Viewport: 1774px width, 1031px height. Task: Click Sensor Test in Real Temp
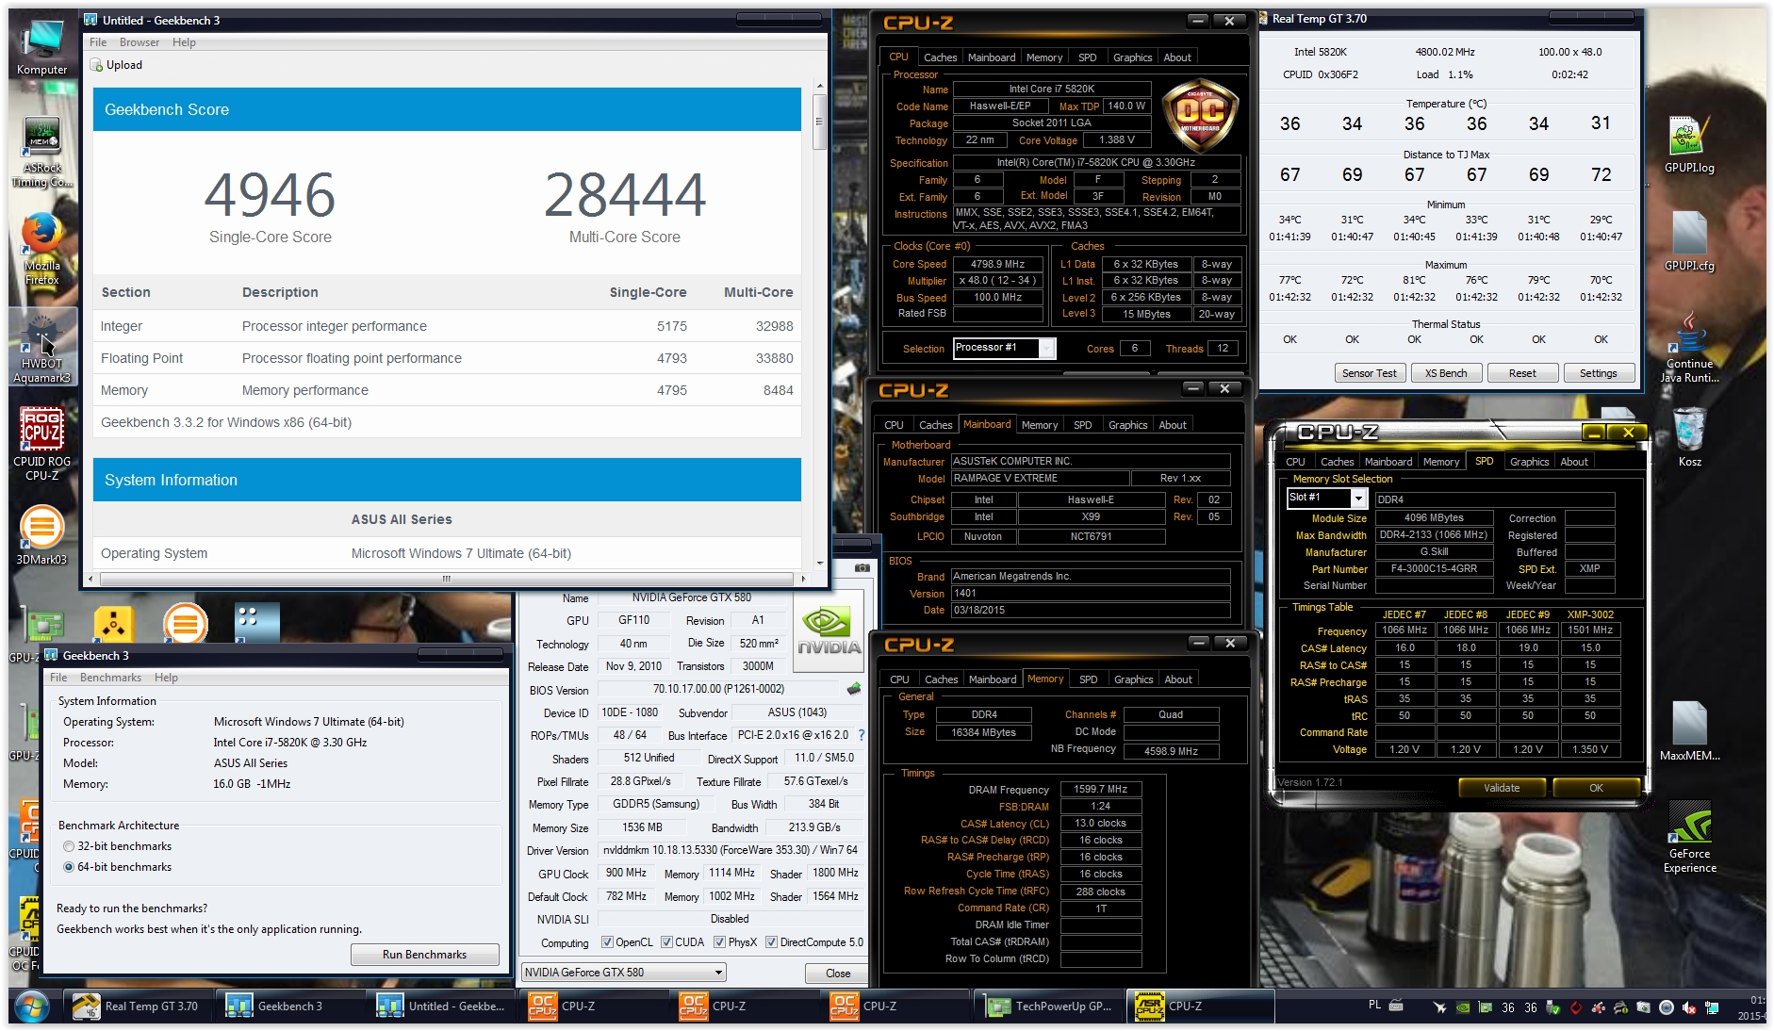click(x=1370, y=373)
